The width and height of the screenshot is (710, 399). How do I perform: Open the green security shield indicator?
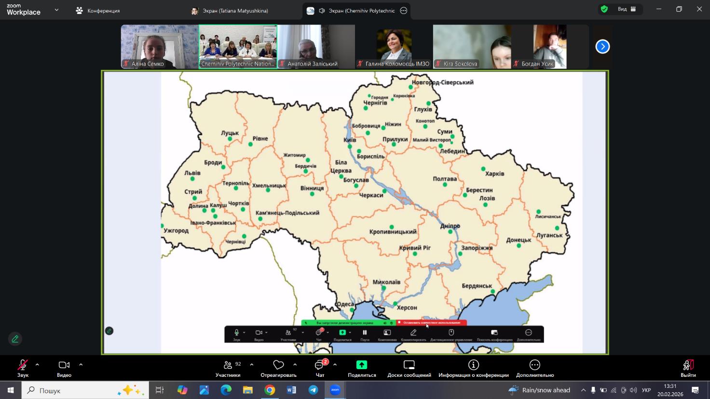click(604, 9)
